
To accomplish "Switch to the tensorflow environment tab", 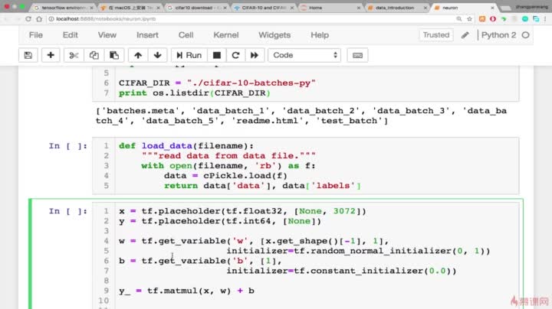I will pos(64,8).
